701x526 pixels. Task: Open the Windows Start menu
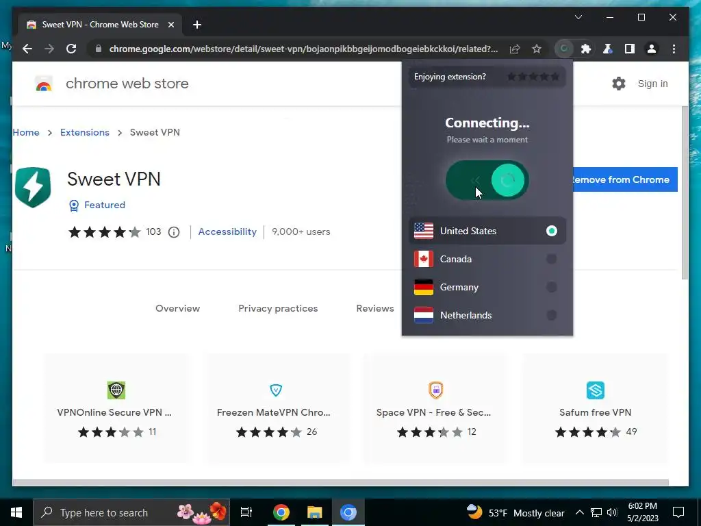16,512
